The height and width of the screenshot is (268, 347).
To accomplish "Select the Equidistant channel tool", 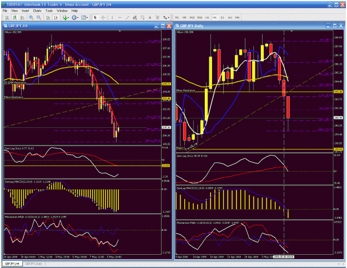I will click(x=135, y=18).
